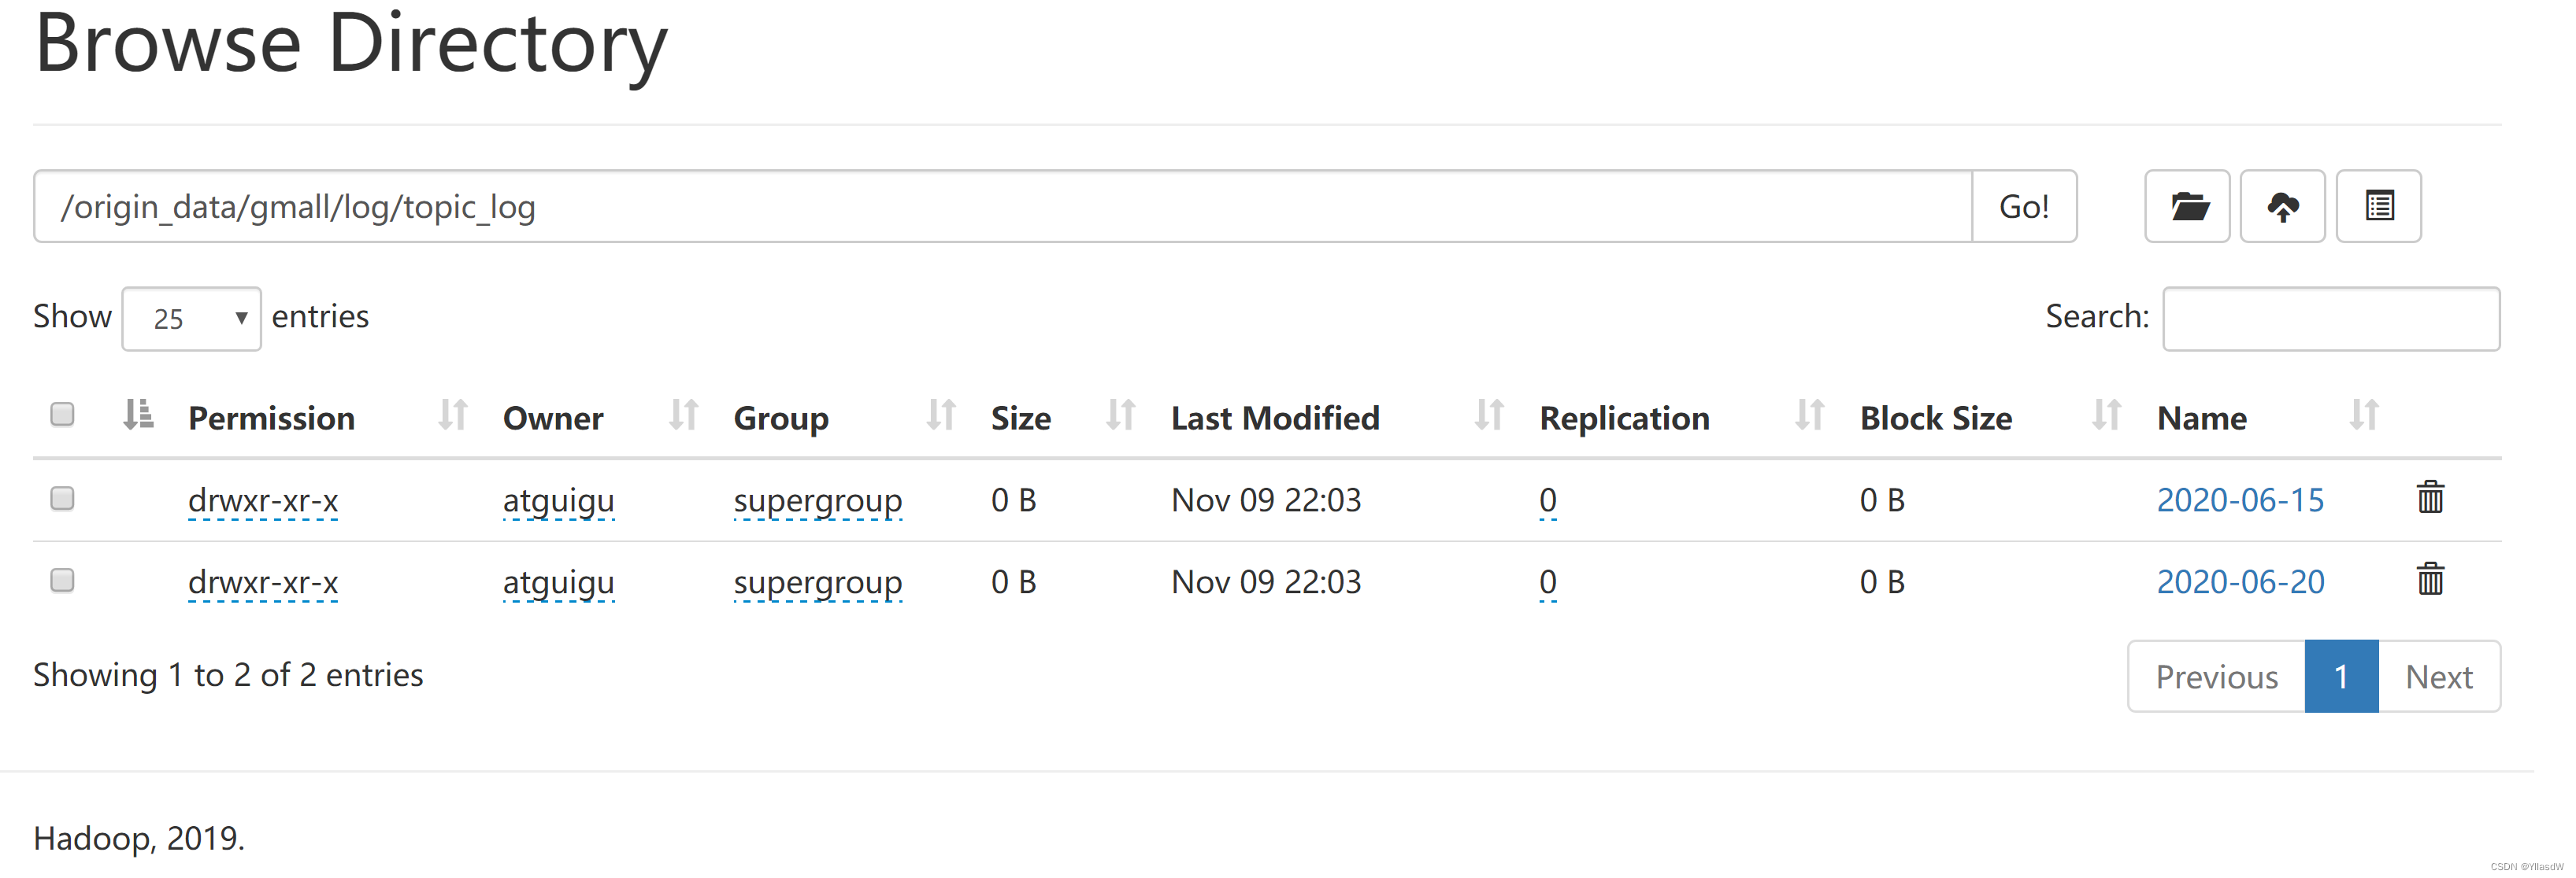Click the create new folder icon
This screenshot has width=2576, height=878.
click(2187, 207)
